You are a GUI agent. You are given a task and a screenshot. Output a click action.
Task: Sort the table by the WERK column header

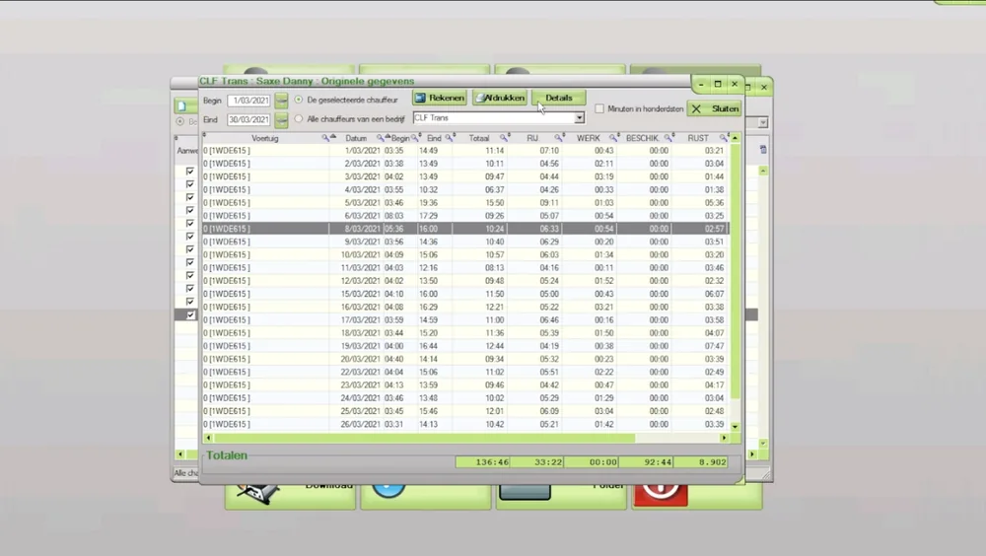tap(589, 138)
